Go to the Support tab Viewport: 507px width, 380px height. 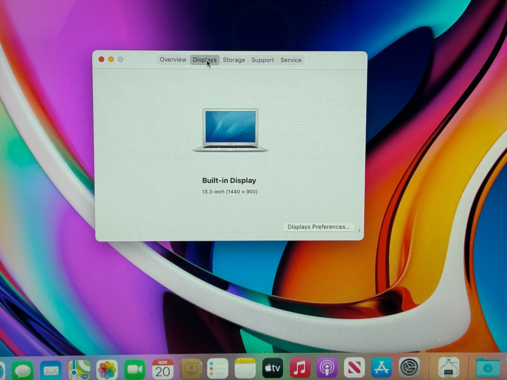click(x=262, y=60)
